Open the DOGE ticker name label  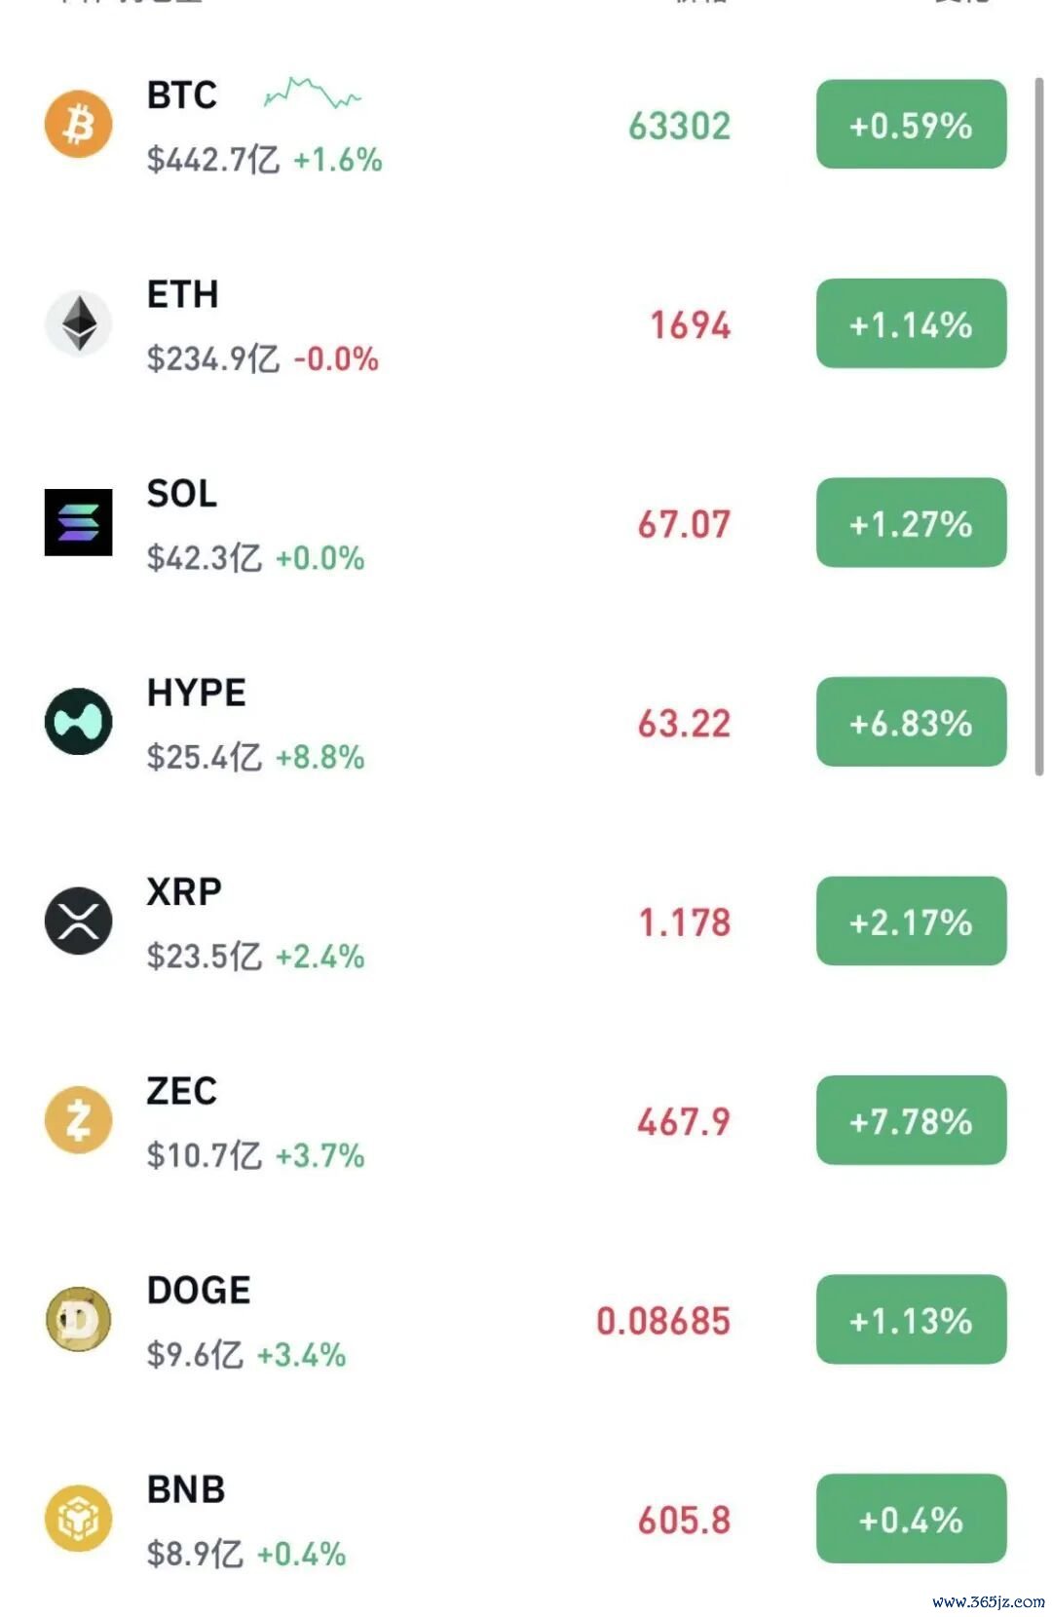click(199, 1290)
